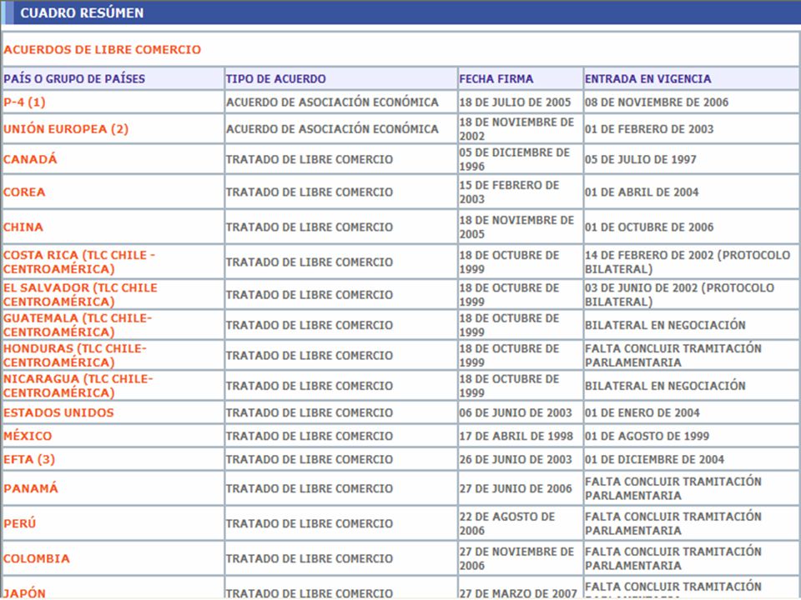Select the date 01 DE DICIEMBRE DE 2004

[654, 460]
